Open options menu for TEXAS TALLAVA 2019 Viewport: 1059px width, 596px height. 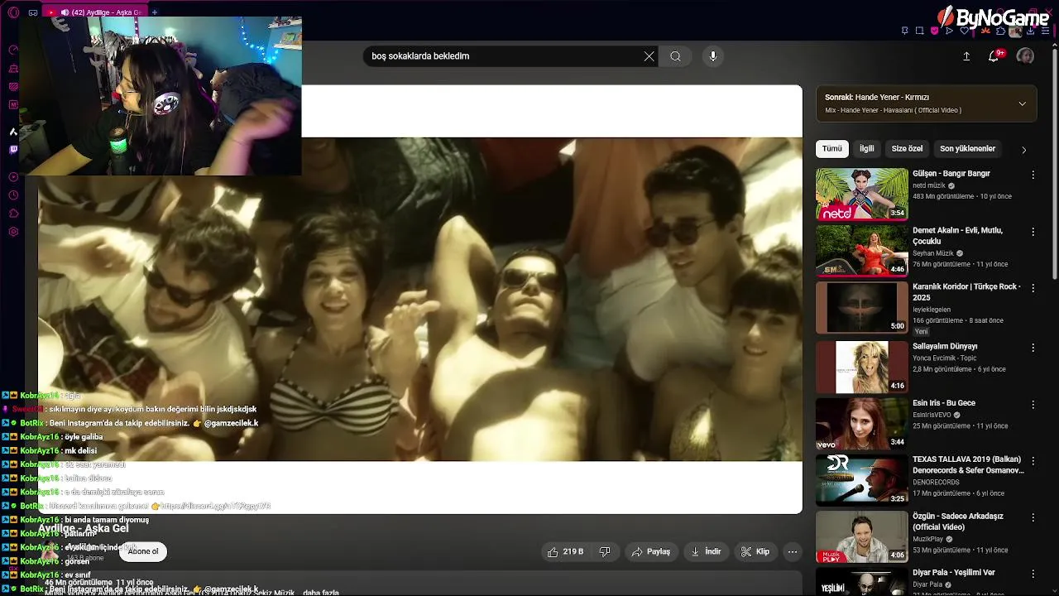[x=1033, y=460]
